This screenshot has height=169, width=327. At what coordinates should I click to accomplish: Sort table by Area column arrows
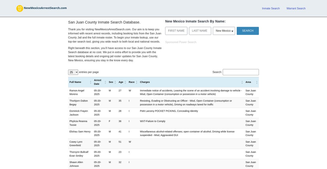256,82
